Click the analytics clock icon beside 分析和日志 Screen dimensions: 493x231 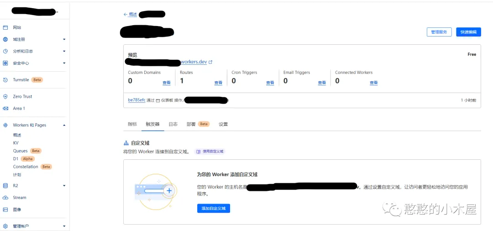pos(5,51)
